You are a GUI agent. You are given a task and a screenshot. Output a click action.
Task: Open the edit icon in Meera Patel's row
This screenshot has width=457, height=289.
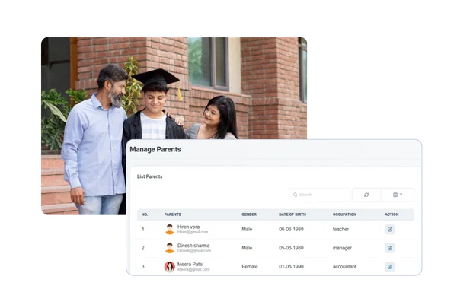coord(390,267)
